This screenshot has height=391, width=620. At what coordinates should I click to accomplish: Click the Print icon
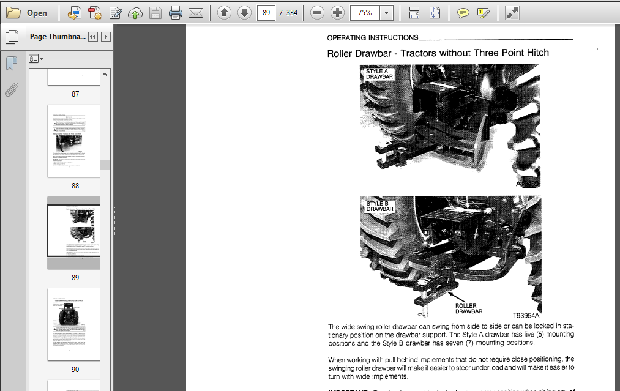[x=176, y=13]
